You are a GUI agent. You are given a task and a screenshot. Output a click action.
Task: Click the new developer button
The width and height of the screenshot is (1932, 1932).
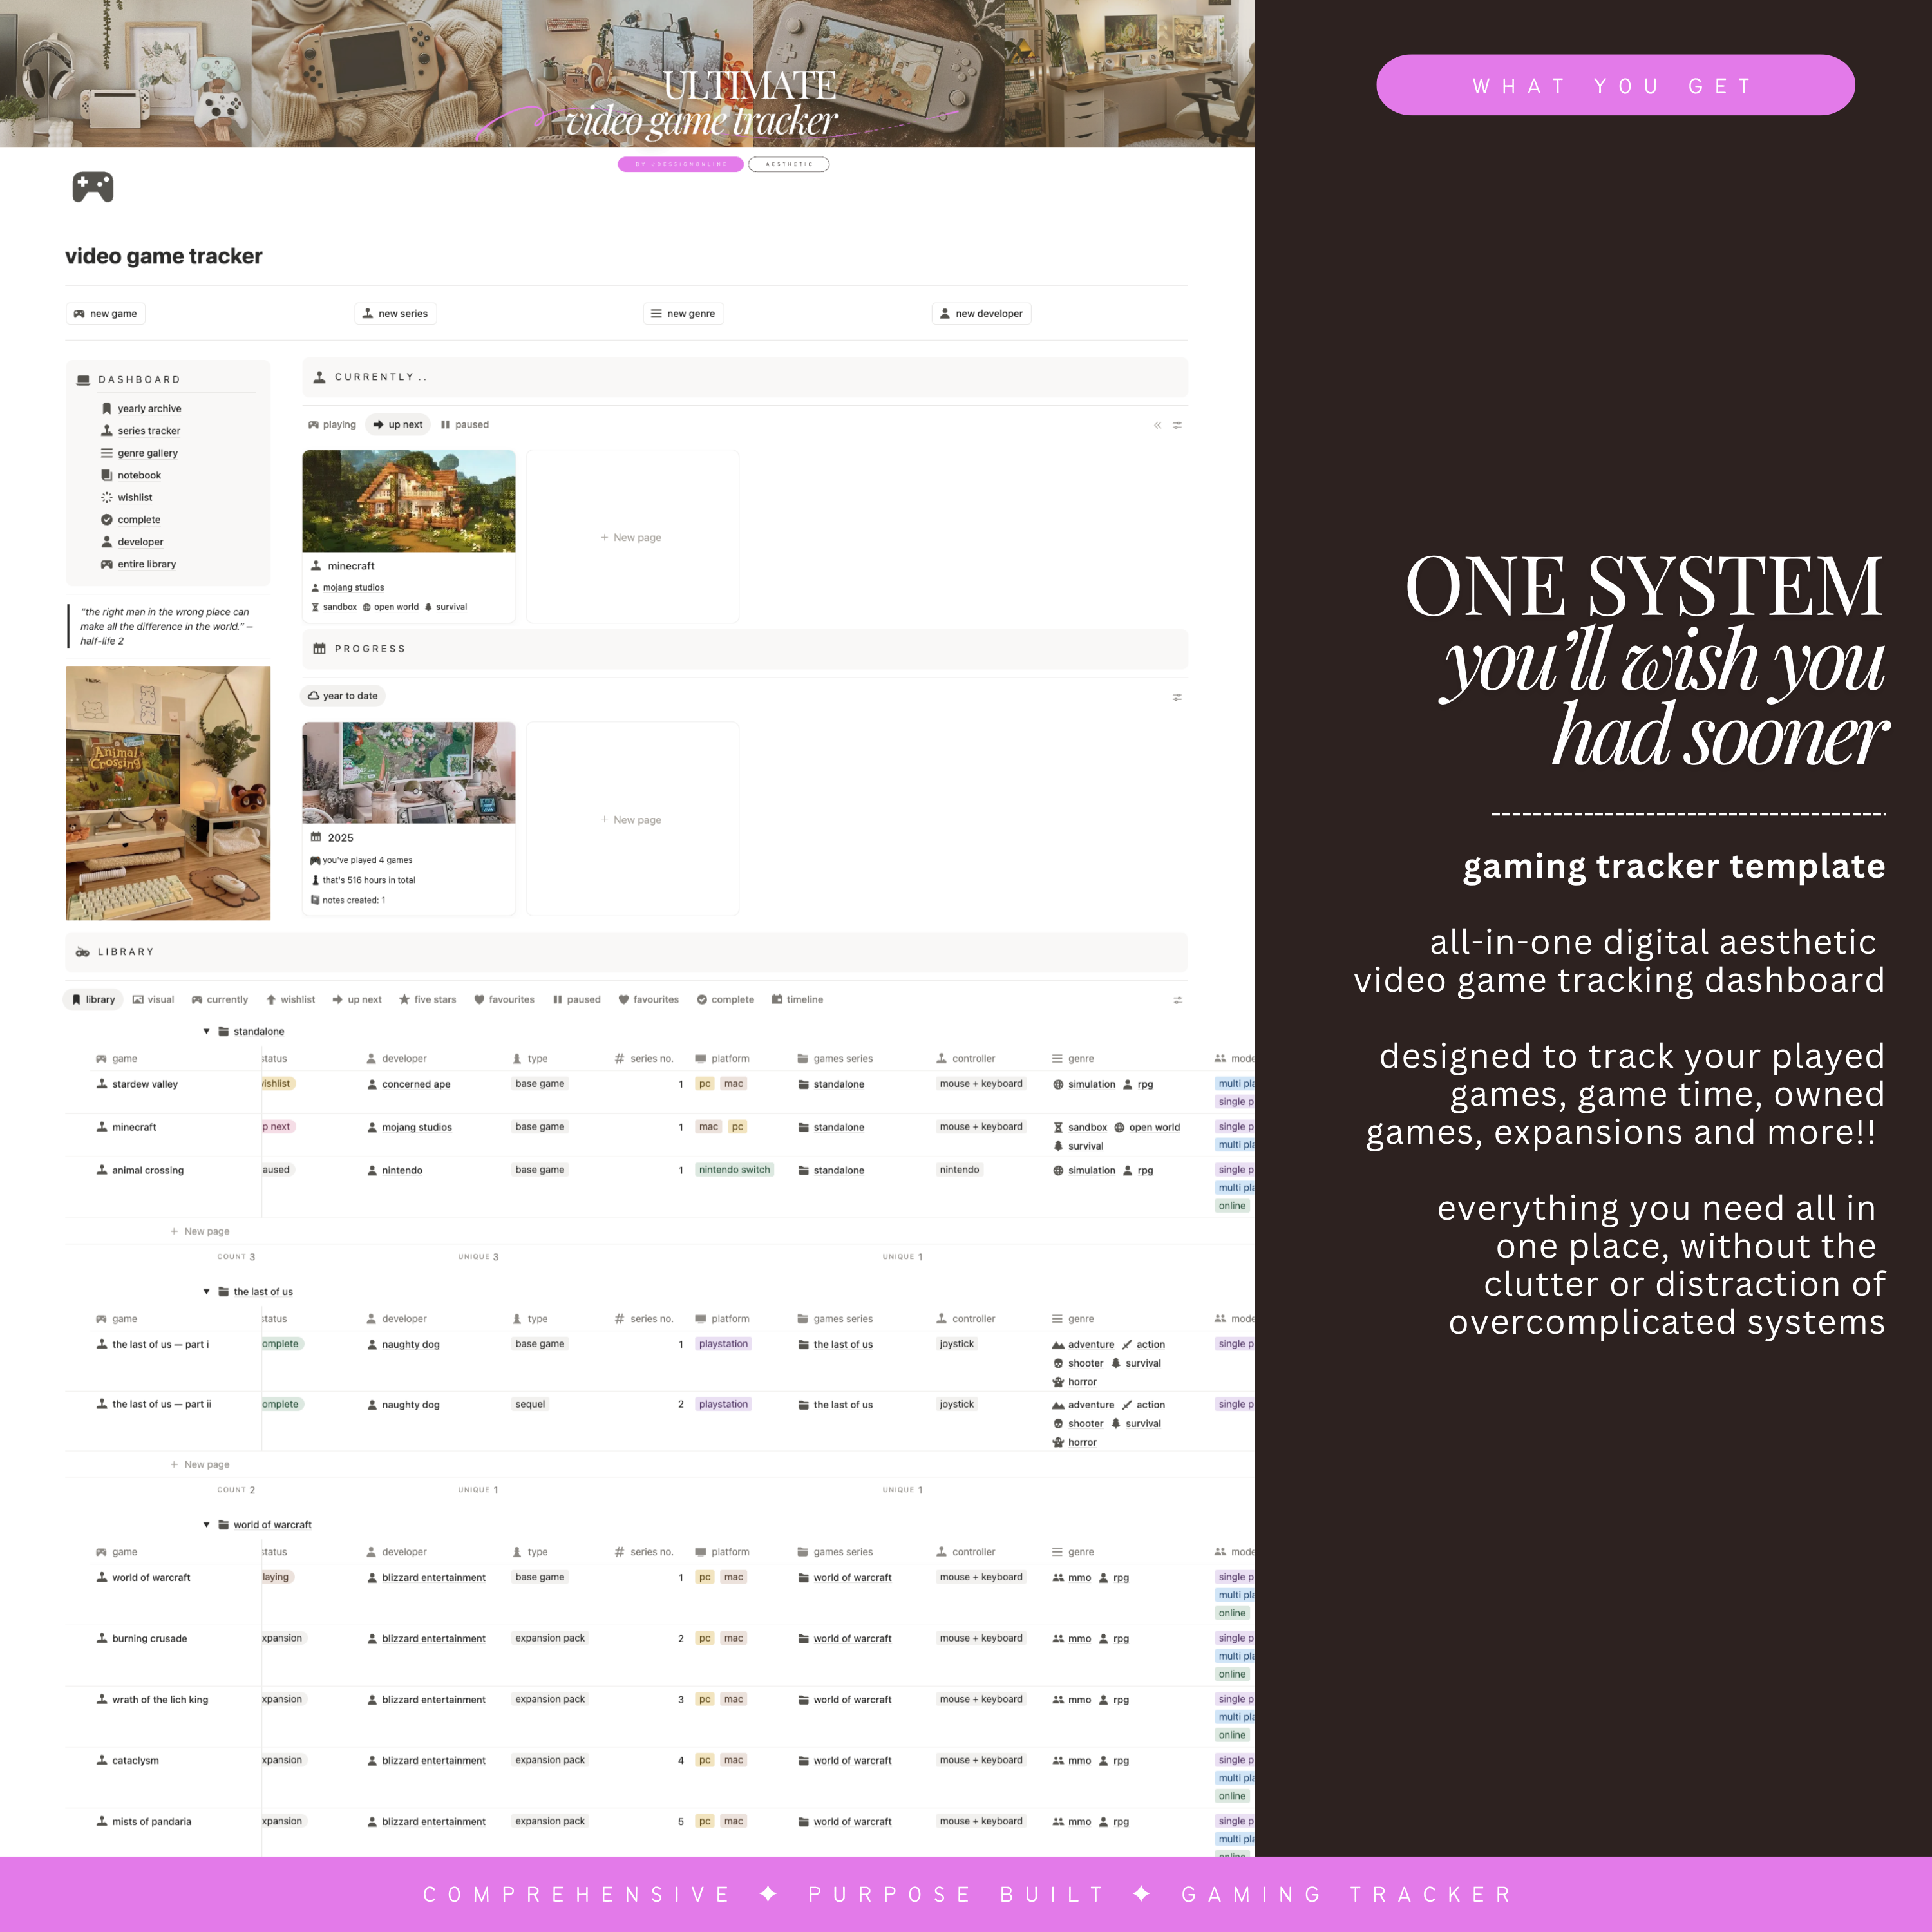tap(981, 314)
